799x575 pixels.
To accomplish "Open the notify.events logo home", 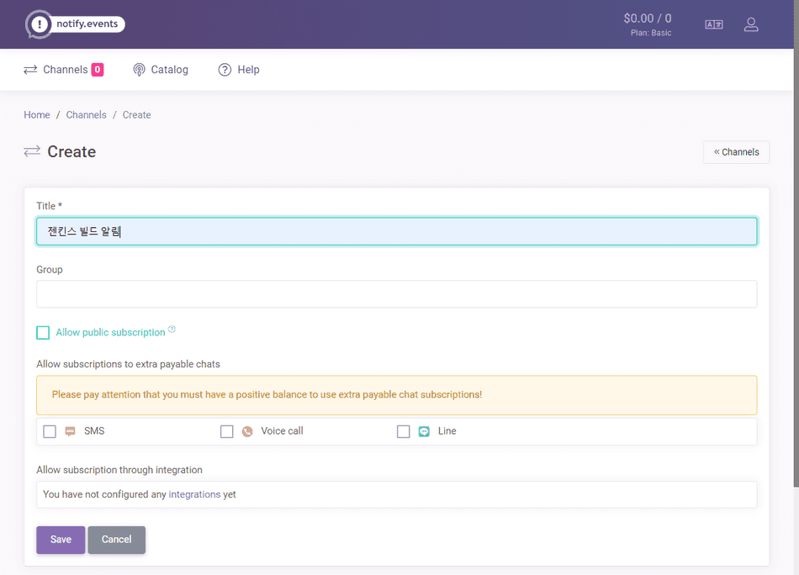I will [76, 24].
